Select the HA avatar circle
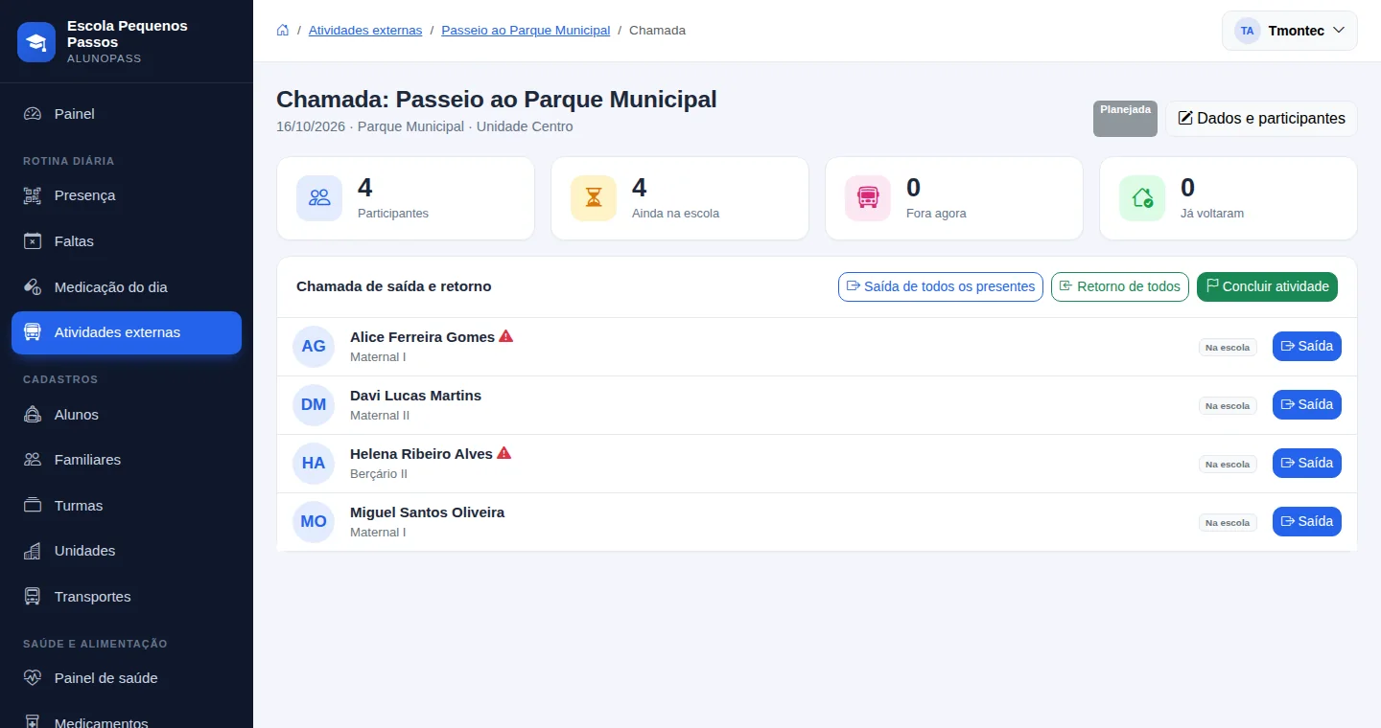Image resolution: width=1381 pixels, height=728 pixels. point(314,464)
